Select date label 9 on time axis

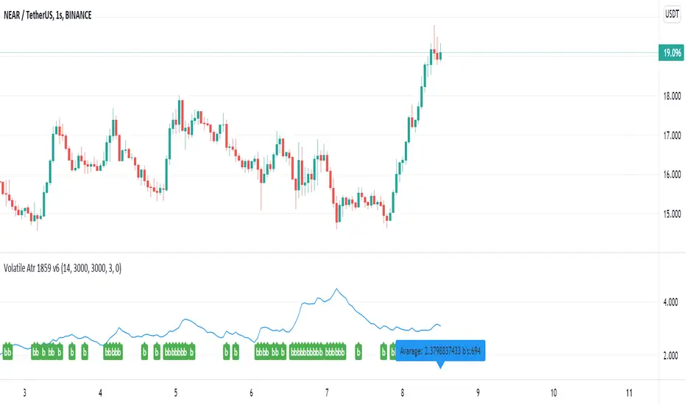(x=478, y=392)
